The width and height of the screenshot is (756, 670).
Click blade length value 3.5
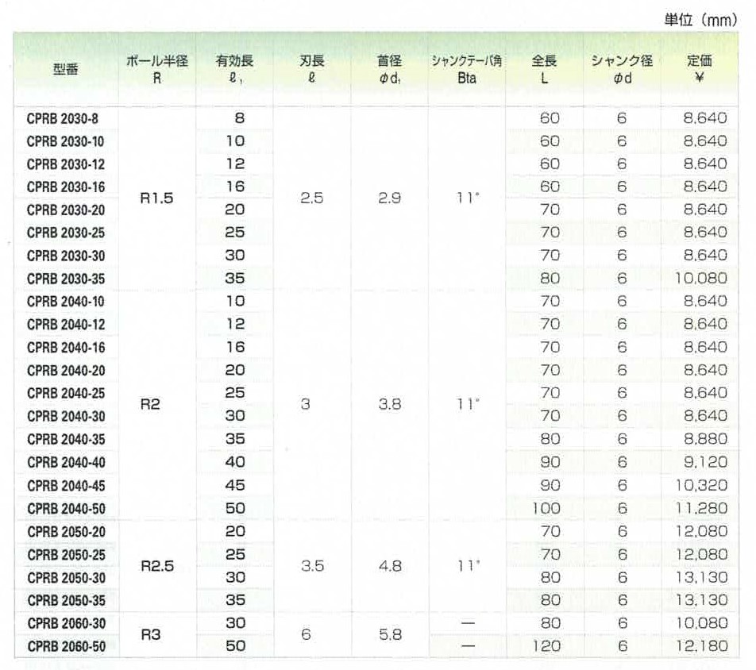tap(312, 566)
